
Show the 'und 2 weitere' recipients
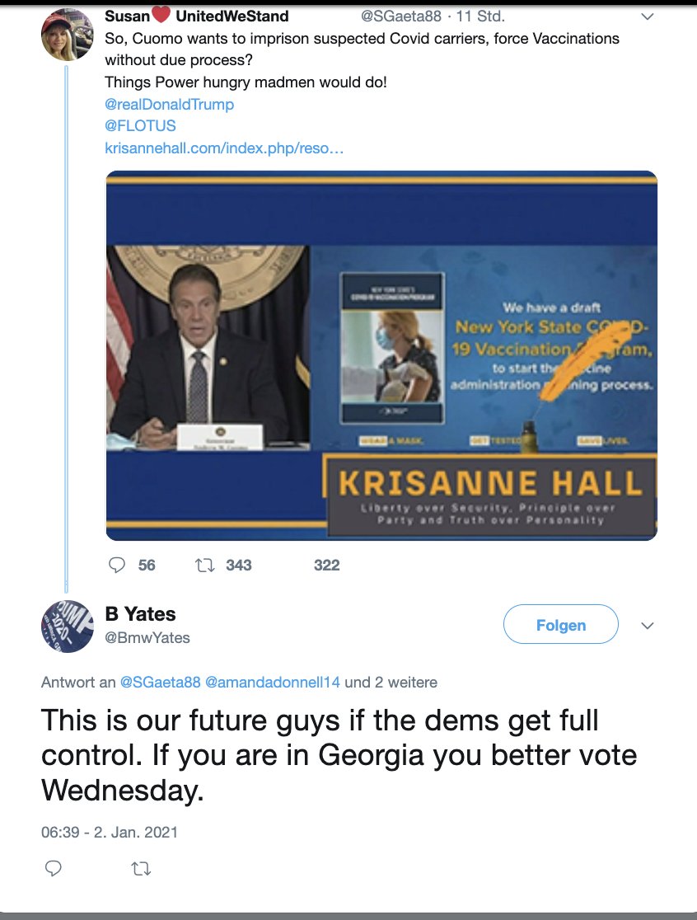click(391, 683)
